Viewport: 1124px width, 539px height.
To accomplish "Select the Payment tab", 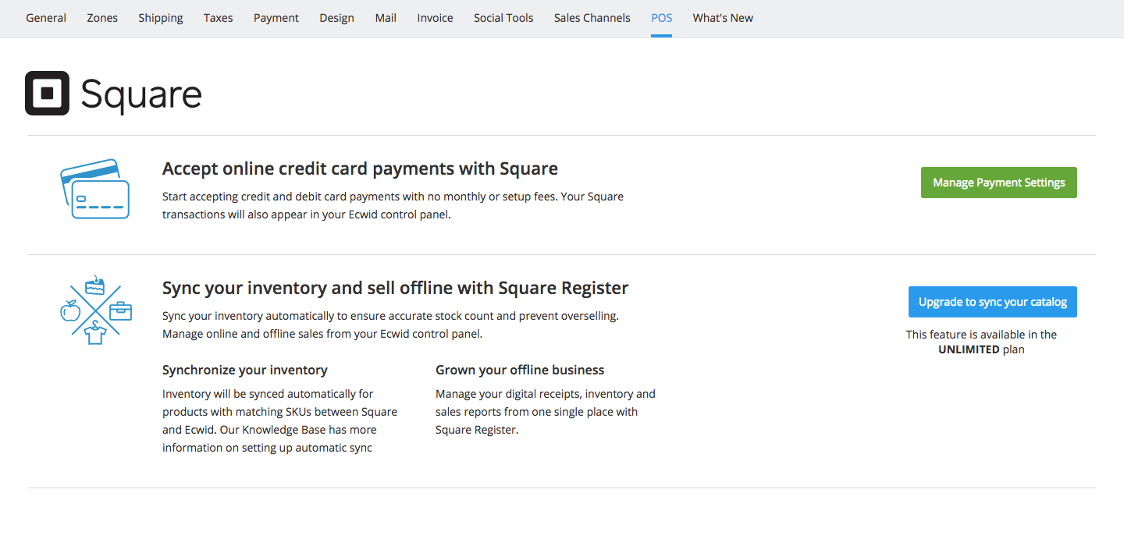I will coord(276,18).
